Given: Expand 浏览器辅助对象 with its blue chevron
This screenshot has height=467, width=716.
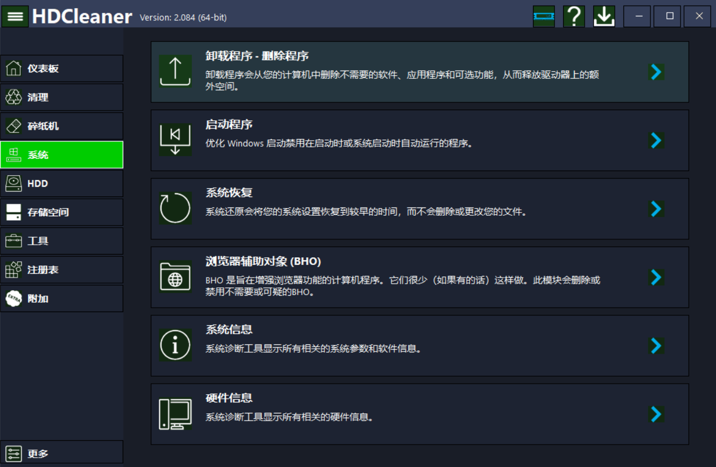Looking at the screenshot, I should (x=656, y=277).
